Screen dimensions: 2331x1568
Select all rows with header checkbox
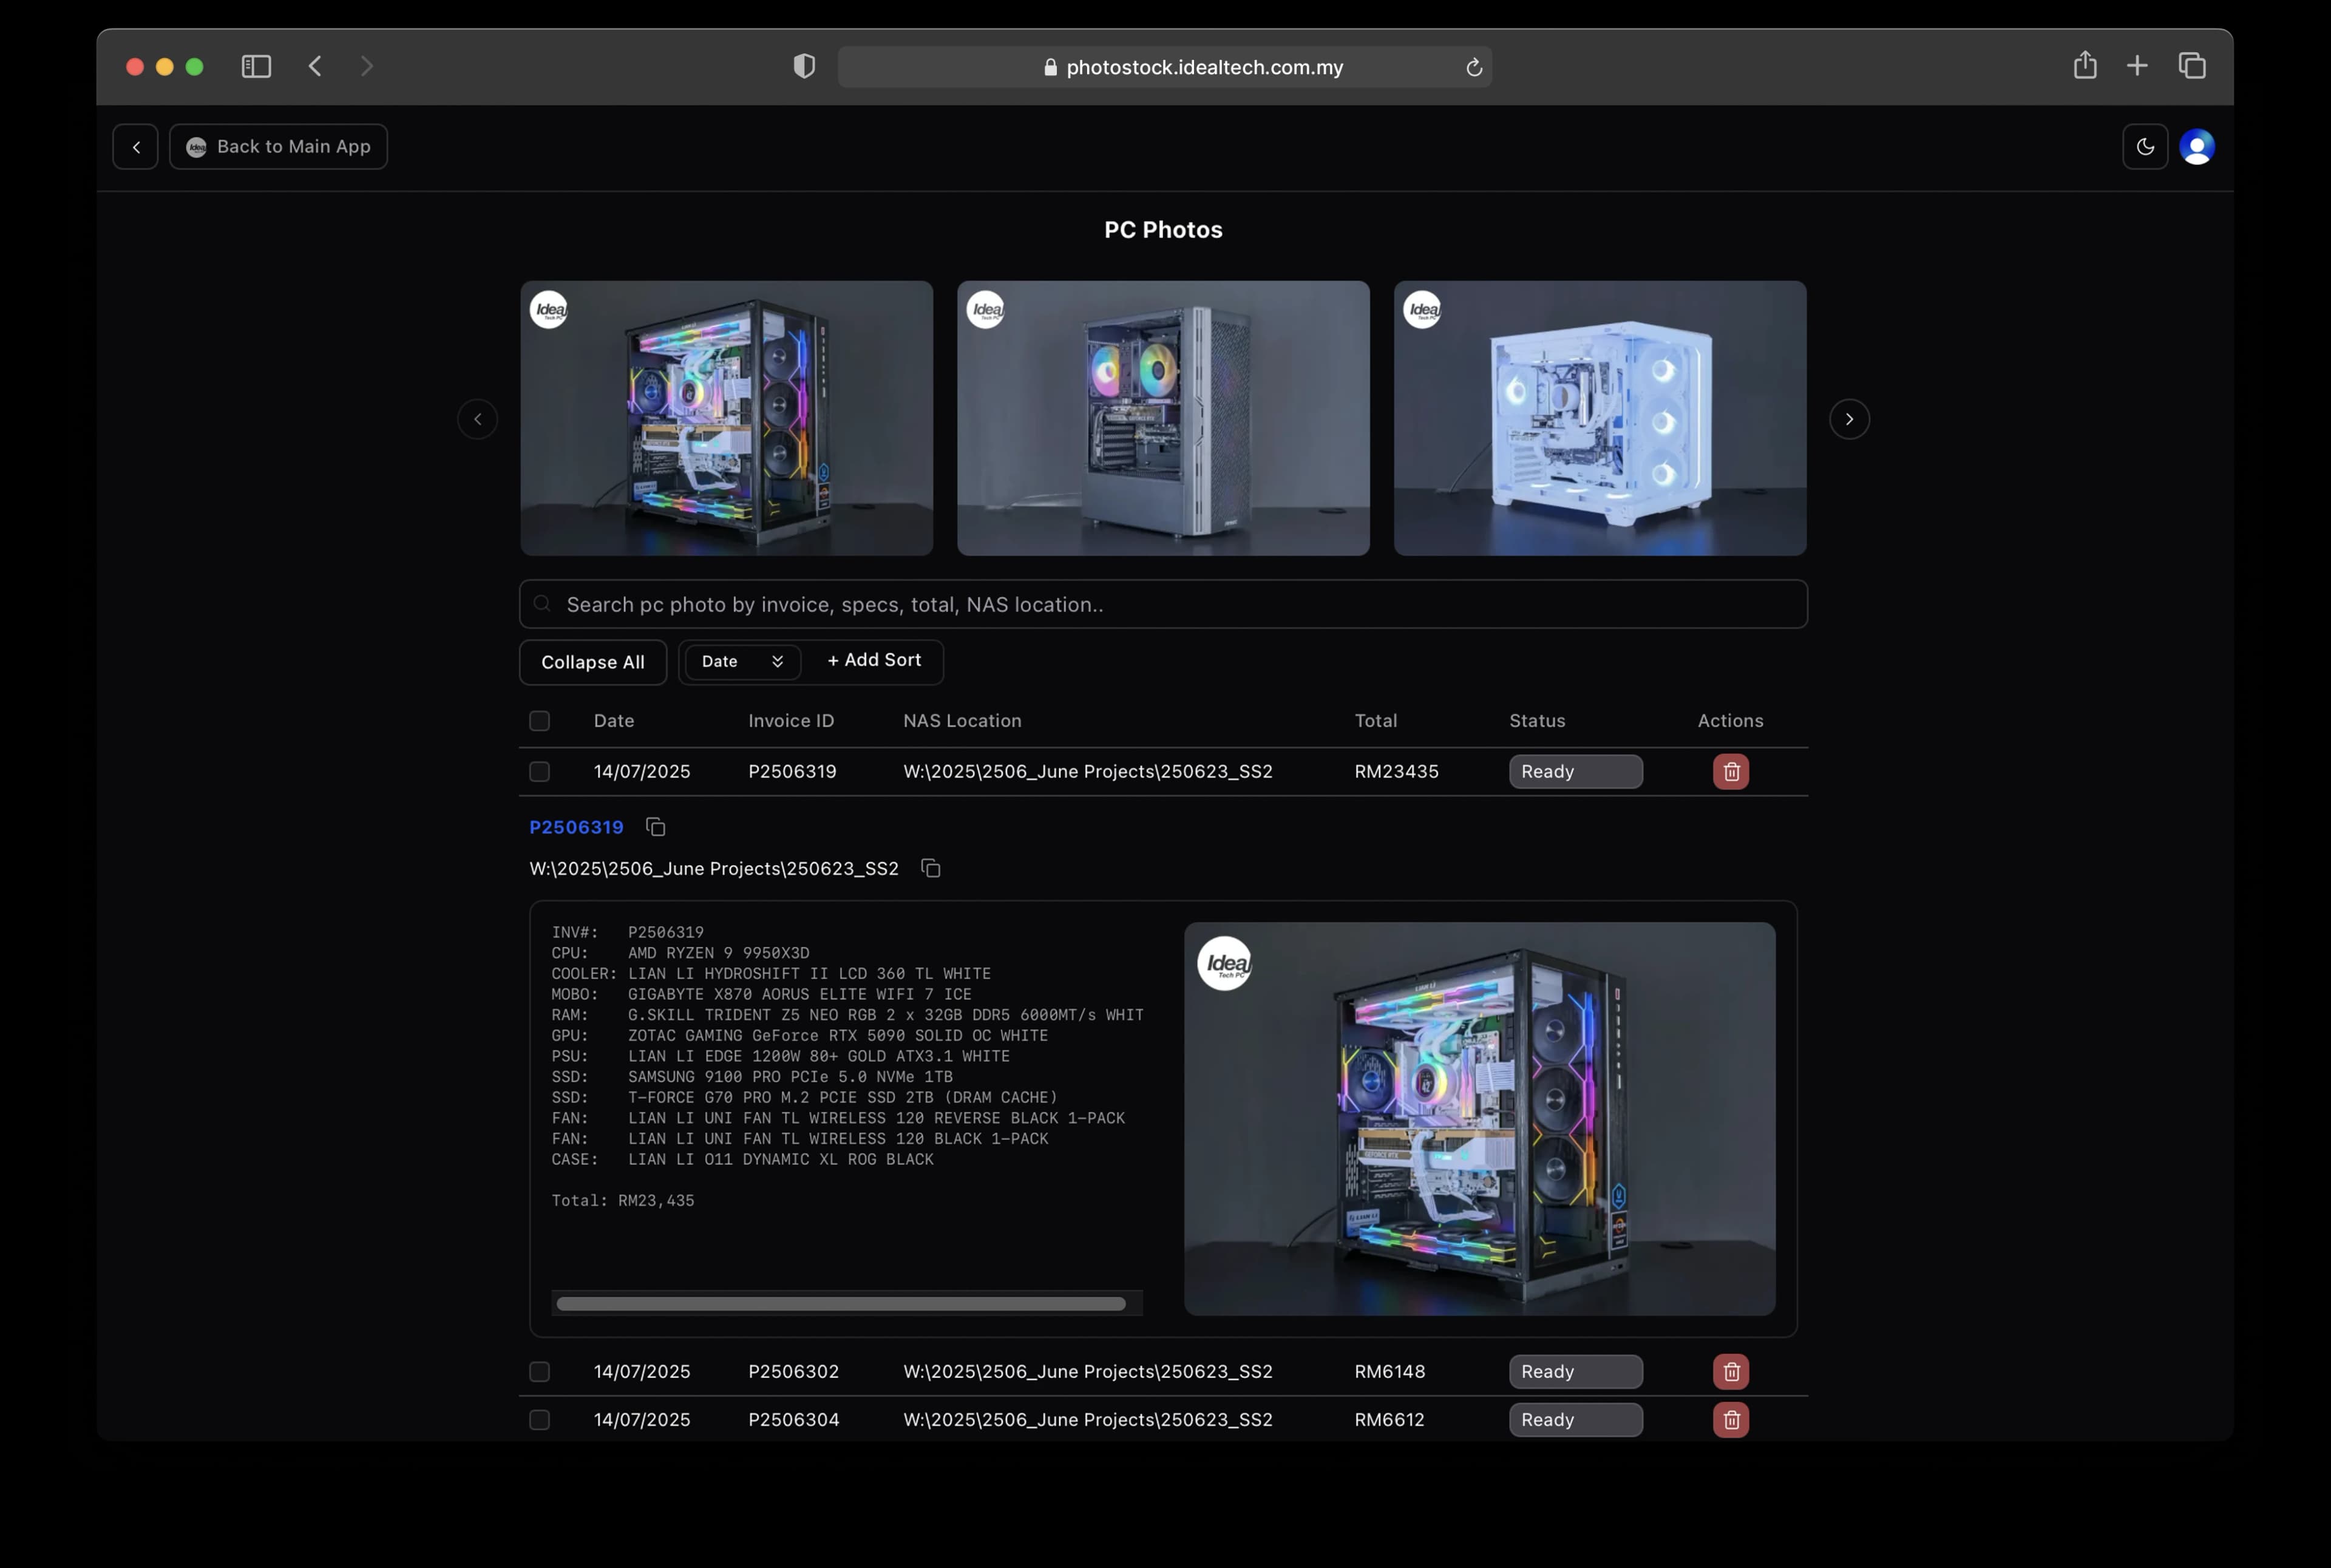pyautogui.click(x=539, y=721)
